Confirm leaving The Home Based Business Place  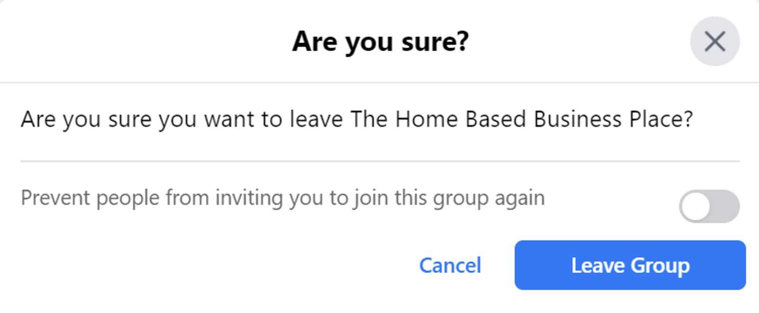[x=630, y=265]
